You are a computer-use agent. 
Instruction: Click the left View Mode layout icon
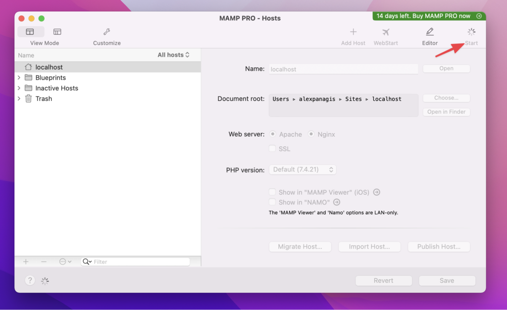[30, 32]
